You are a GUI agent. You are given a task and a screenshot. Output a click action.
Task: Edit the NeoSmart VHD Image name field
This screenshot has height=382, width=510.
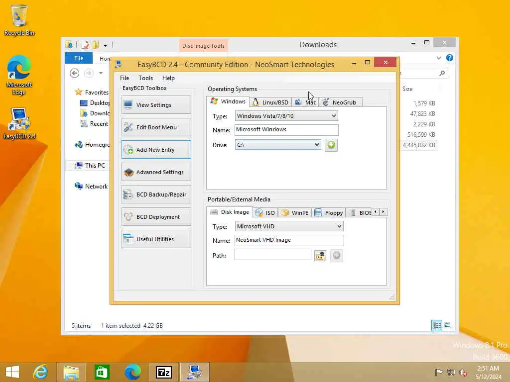point(289,240)
